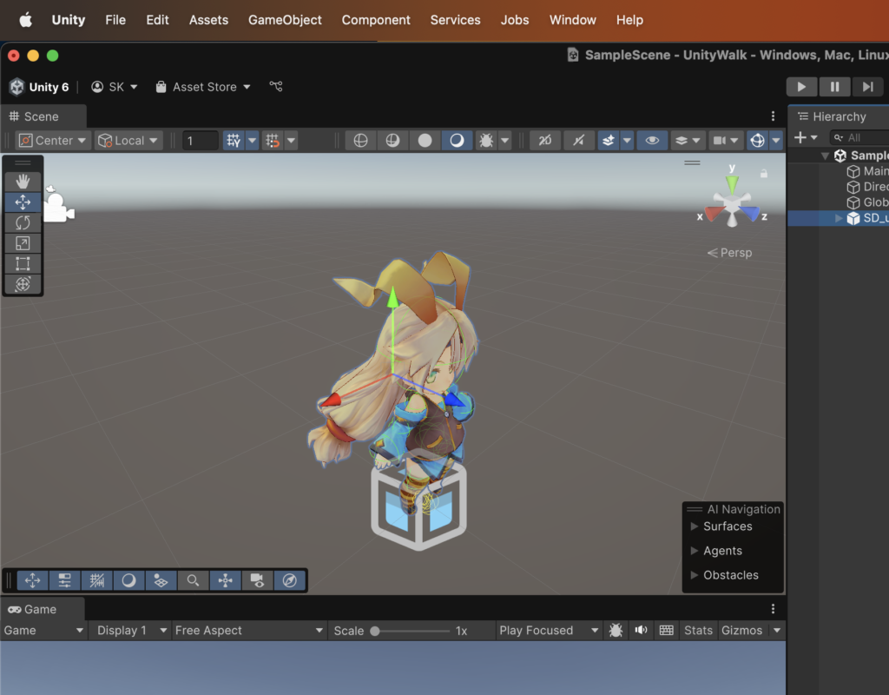
Task: Toggle the Shortcuts keyboard icon in Game view
Action: click(666, 631)
